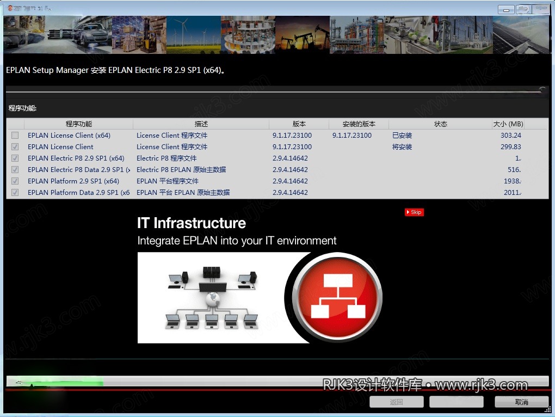Sort by 程序功能 column header
555x417 pixels.
pyautogui.click(x=78, y=124)
